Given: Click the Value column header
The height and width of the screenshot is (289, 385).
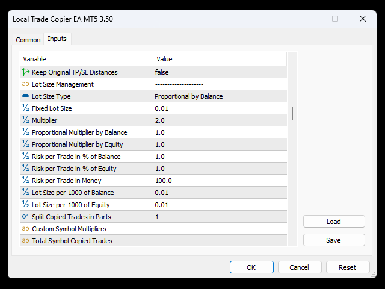Looking at the screenshot, I should coord(220,59).
